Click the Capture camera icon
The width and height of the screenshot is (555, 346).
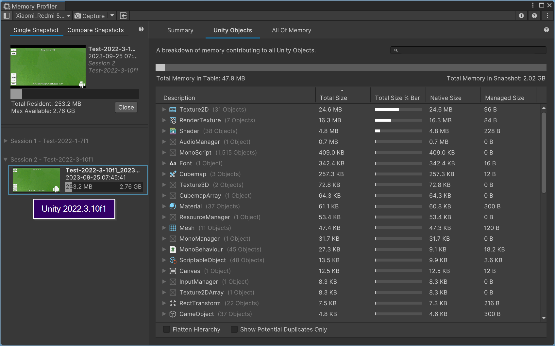tap(77, 15)
